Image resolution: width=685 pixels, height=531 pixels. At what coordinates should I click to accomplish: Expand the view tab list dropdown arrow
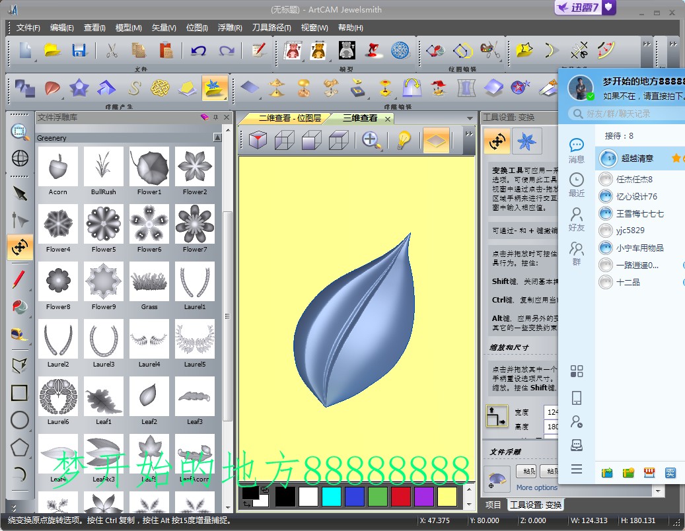tap(470, 118)
